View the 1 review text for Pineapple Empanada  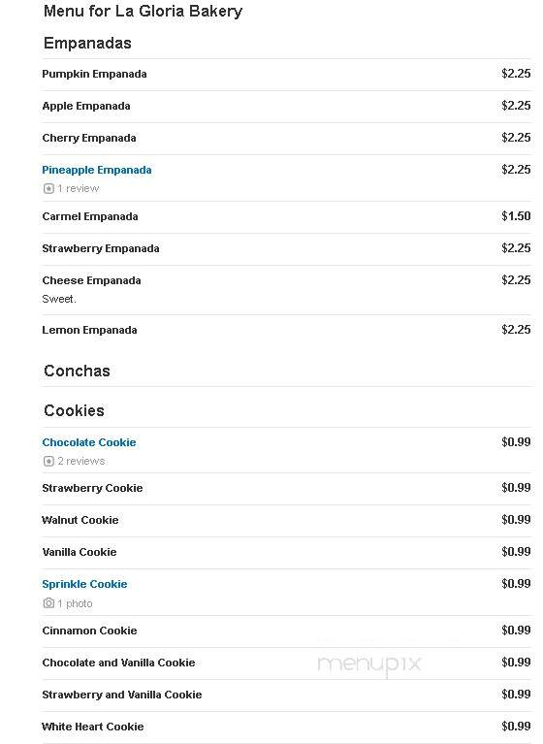pyautogui.click(x=79, y=189)
